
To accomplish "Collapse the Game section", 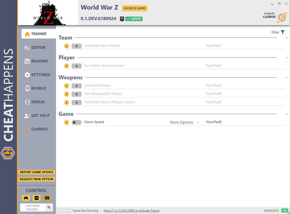I will click(286, 114).
